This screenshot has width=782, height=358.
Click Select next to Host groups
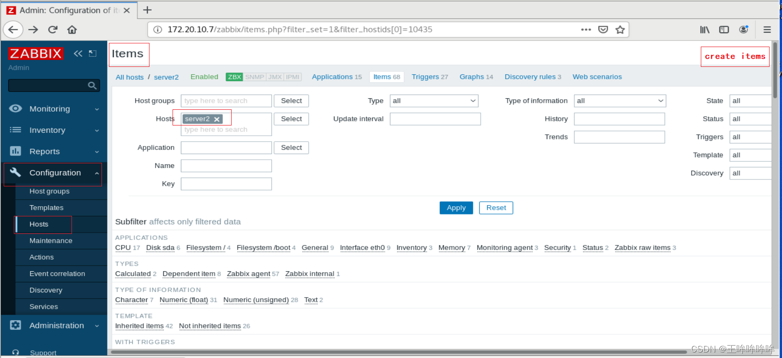click(292, 101)
